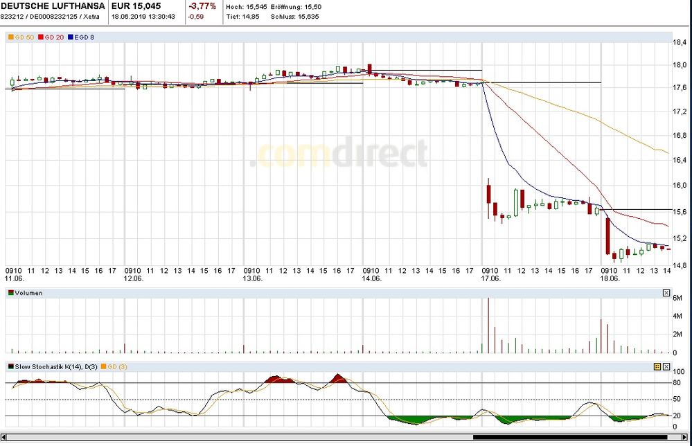The height and width of the screenshot is (446, 692).
Task: Click the DEUTSCHE LUFTHANSA heading
Action: 53,6
